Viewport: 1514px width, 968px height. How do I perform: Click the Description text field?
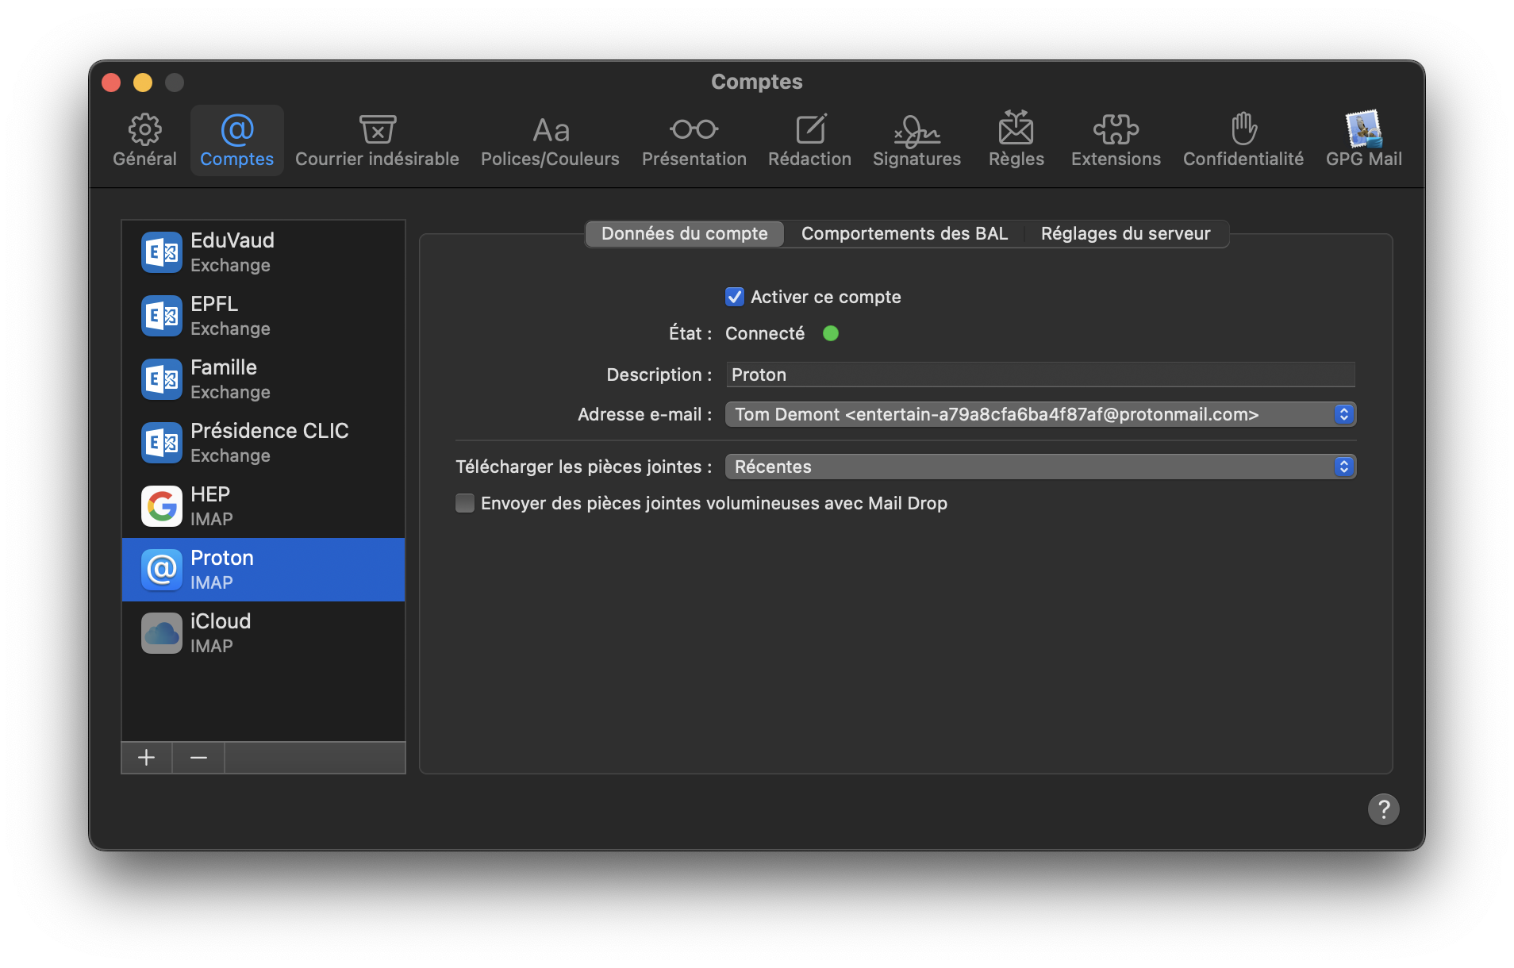(x=1039, y=375)
